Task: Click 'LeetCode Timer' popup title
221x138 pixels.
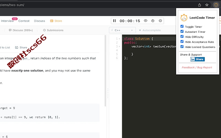Action: 202,18
